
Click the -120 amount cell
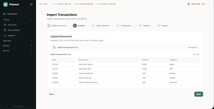tap(144, 78)
